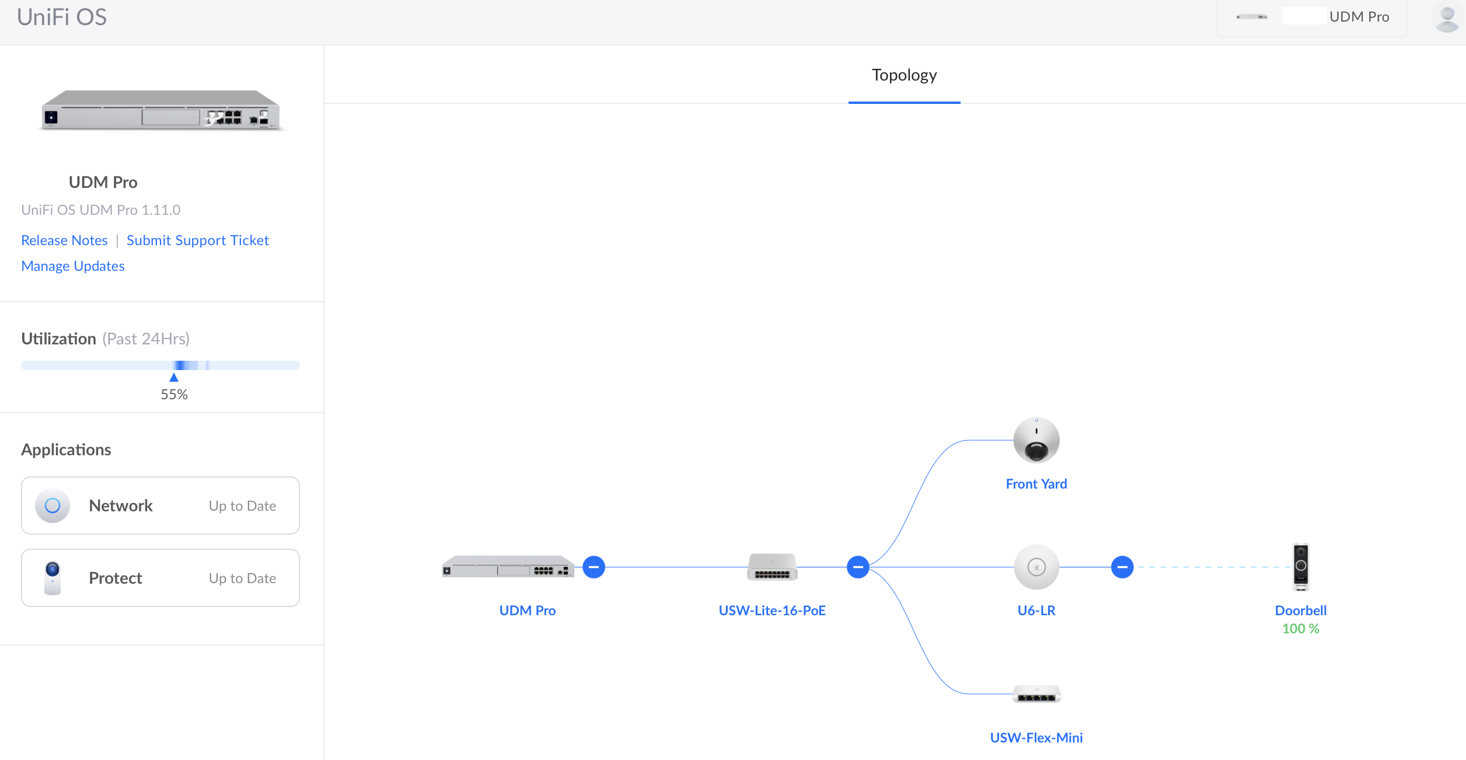
Task: Click the USW-Flex-Mini switch icon
Action: click(1036, 694)
